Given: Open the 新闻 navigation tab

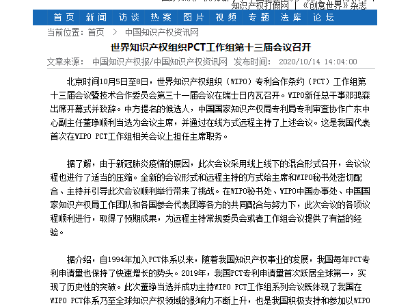Looking at the screenshot, I should pyautogui.click(x=96, y=18).
